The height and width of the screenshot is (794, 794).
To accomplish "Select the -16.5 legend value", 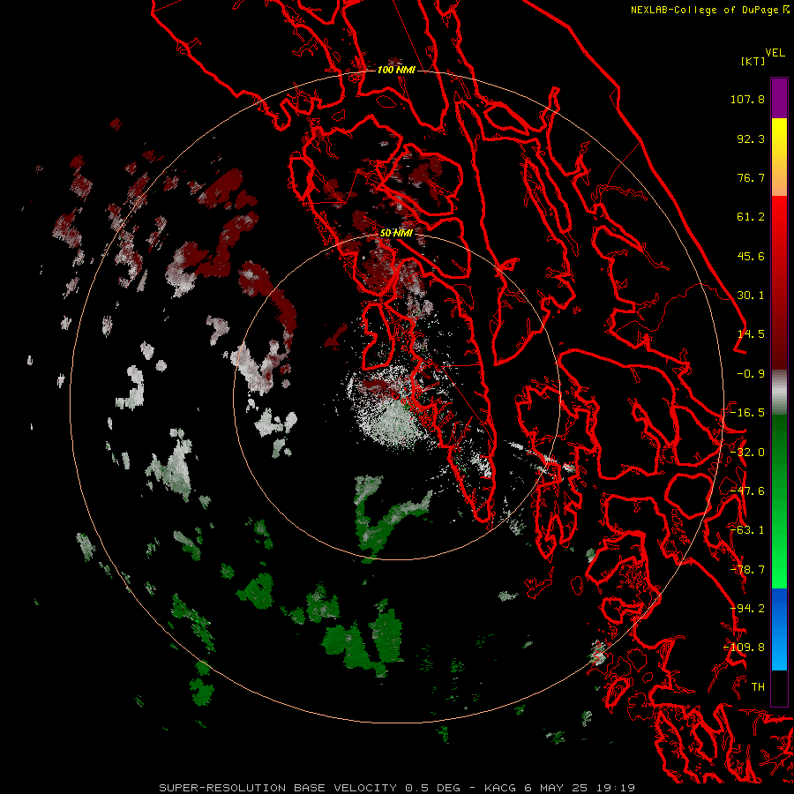I will (747, 413).
